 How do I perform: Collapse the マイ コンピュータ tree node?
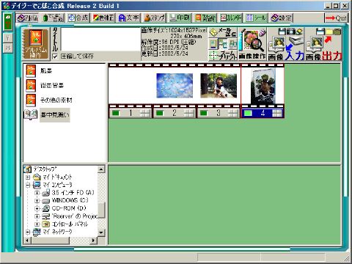pos(28,185)
